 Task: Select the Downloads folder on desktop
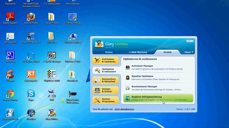point(72,74)
